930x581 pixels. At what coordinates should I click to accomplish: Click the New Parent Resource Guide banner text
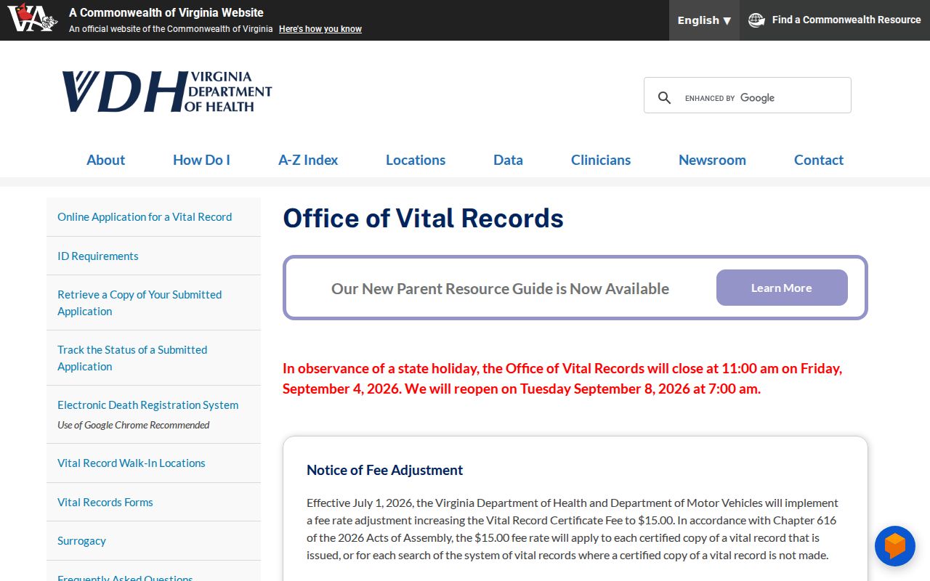[500, 288]
